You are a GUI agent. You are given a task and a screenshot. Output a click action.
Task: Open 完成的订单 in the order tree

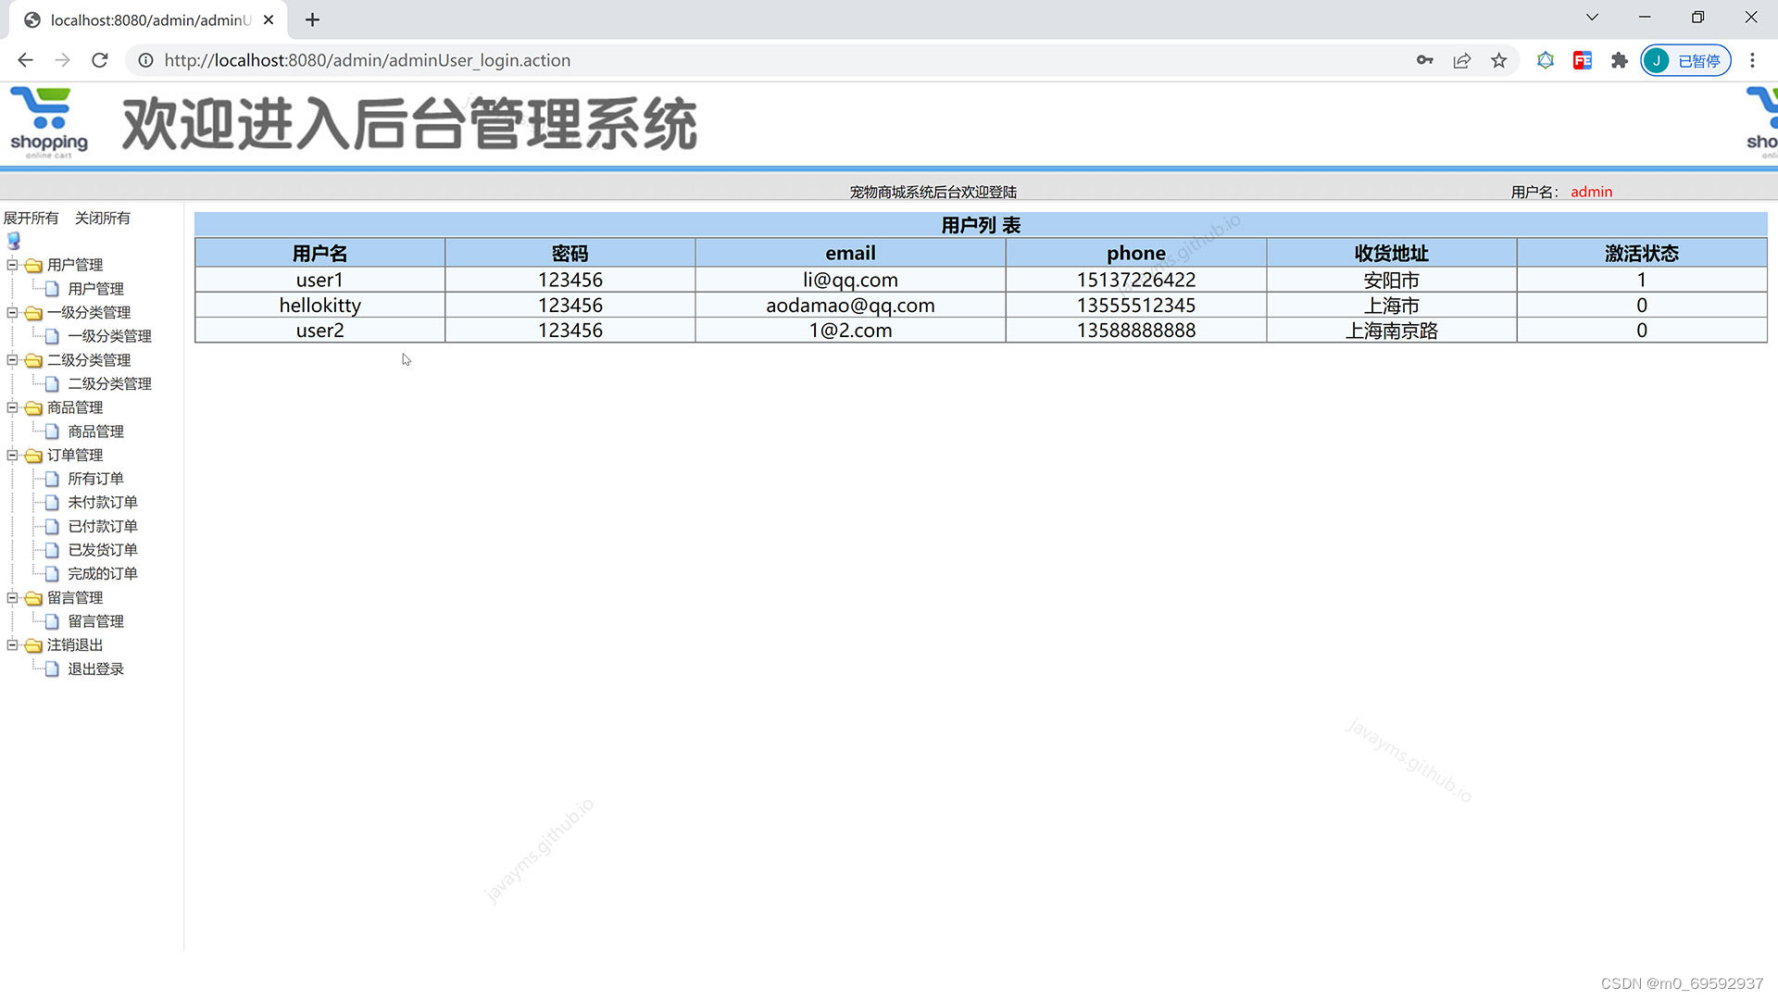pos(103,574)
